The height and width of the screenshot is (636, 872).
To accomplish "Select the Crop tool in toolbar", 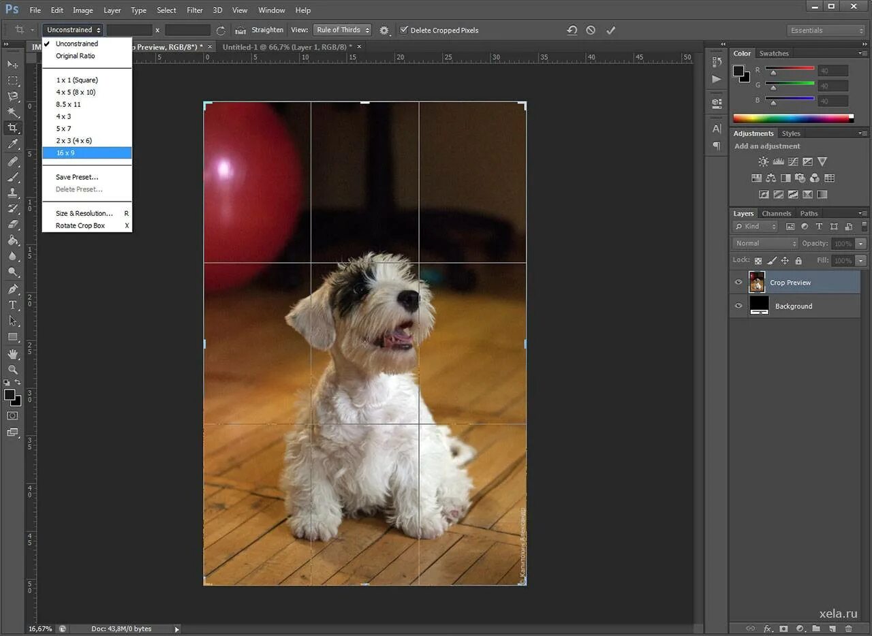I will (x=12, y=128).
